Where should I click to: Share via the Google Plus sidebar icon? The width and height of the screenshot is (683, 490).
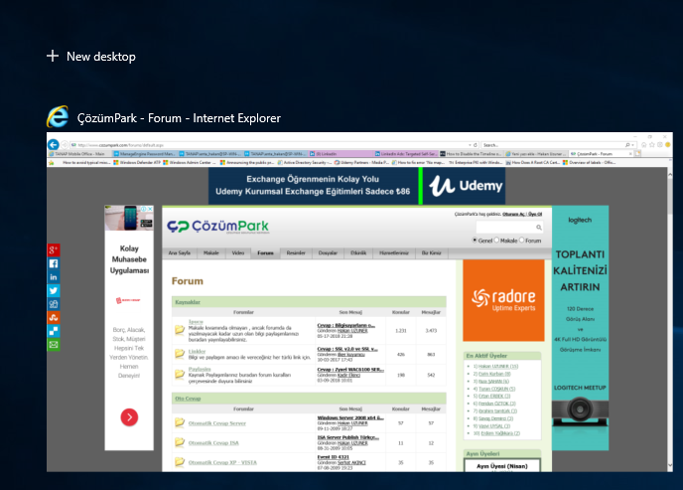54,248
